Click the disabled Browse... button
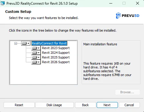This screenshot has height=112, width=144. [128, 92]
